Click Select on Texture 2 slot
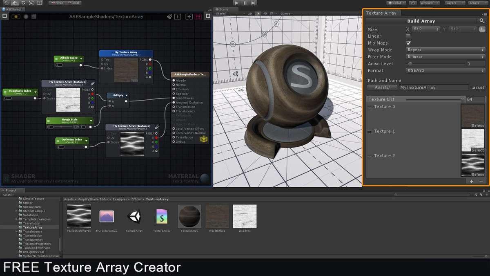The width and height of the screenshot is (490, 276). pos(477,175)
